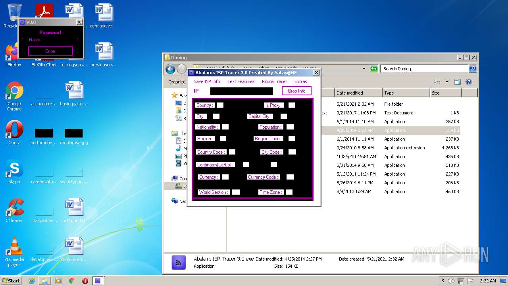Sort files by Size column
This screenshot has width=508, height=286.
tap(446, 93)
